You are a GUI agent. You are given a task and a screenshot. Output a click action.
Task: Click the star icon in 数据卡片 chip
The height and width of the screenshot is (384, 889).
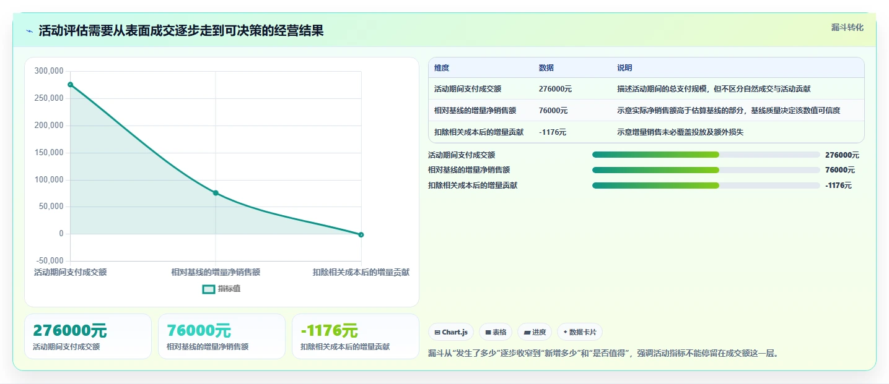[566, 332]
